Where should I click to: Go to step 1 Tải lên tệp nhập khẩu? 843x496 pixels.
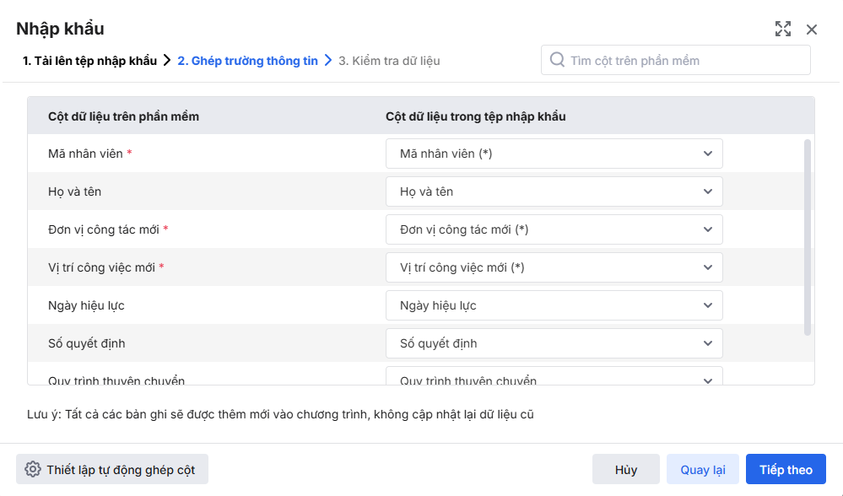(x=89, y=61)
